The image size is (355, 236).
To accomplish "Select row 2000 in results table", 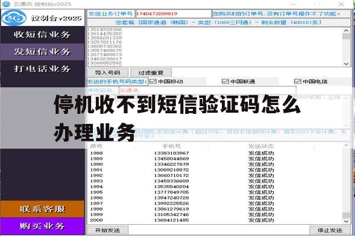I will [x=215, y=220].
